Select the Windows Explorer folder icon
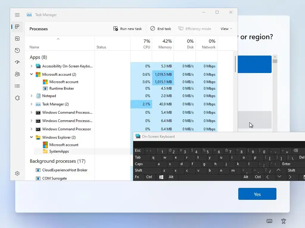This screenshot has height=228, width=305. pyautogui.click(x=38, y=137)
